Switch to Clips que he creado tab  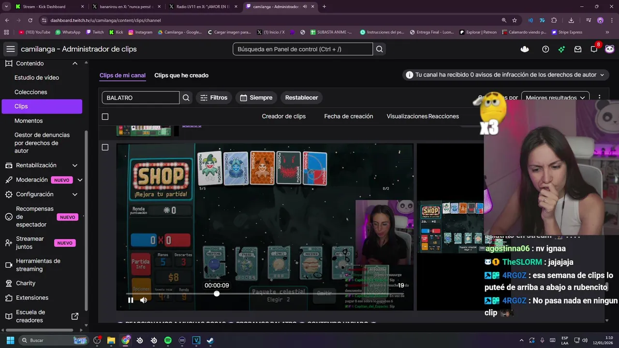coord(181,75)
